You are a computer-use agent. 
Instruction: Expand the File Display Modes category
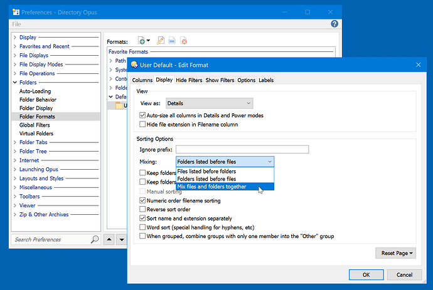coord(15,65)
